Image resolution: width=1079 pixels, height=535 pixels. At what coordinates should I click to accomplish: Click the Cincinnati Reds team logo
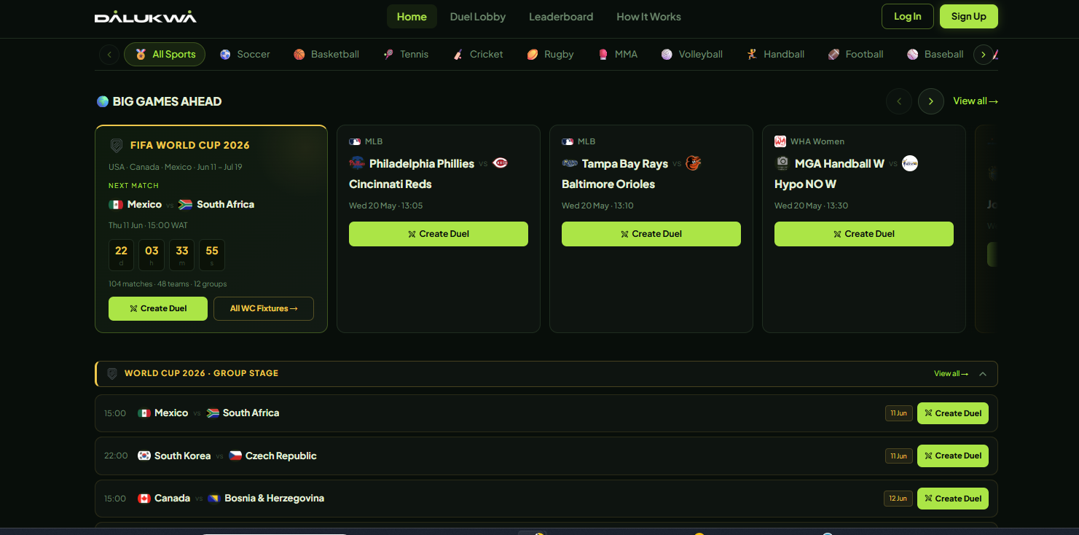500,163
